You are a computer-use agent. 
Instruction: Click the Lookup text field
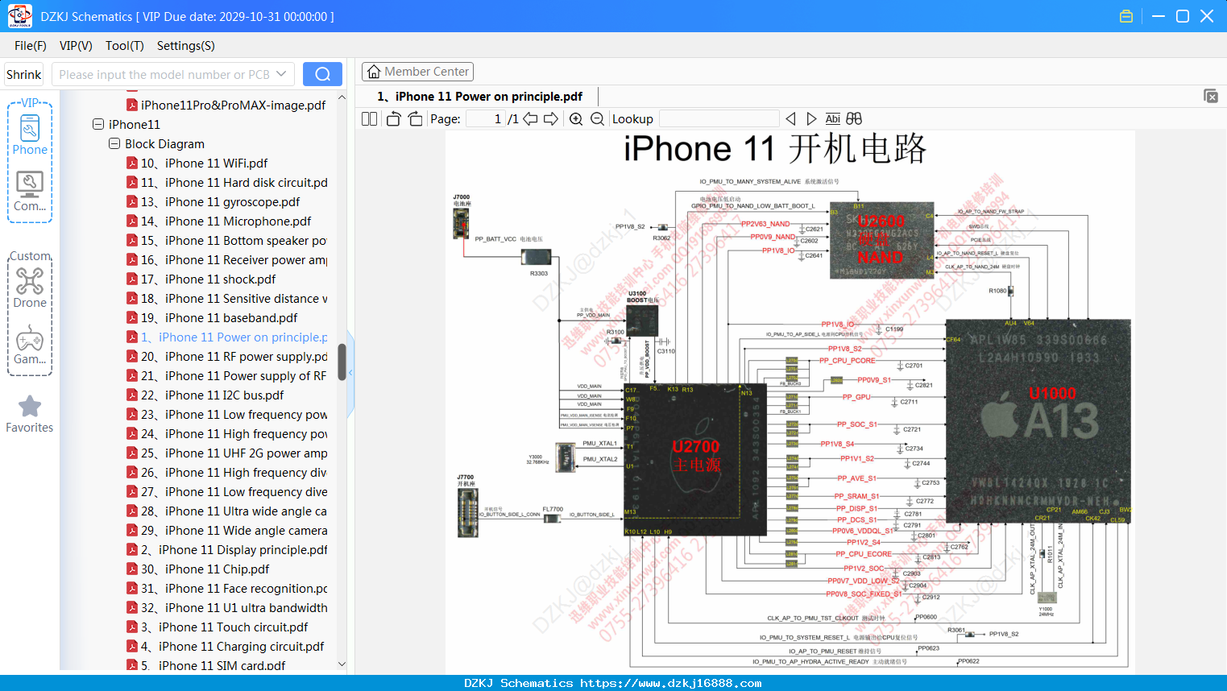click(x=719, y=119)
